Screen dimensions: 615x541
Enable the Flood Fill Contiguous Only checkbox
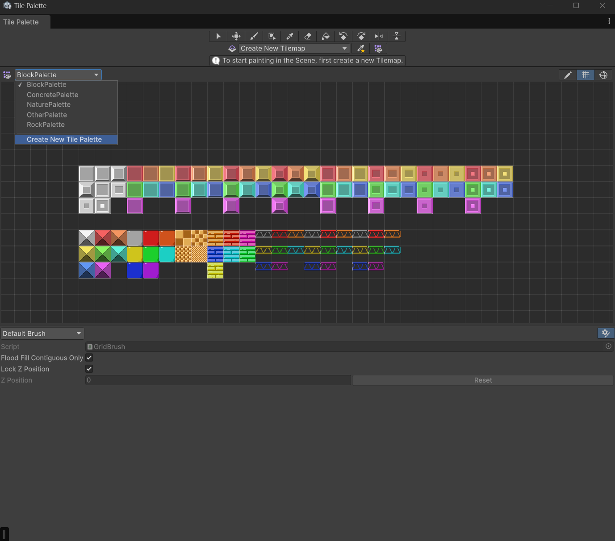coord(89,358)
